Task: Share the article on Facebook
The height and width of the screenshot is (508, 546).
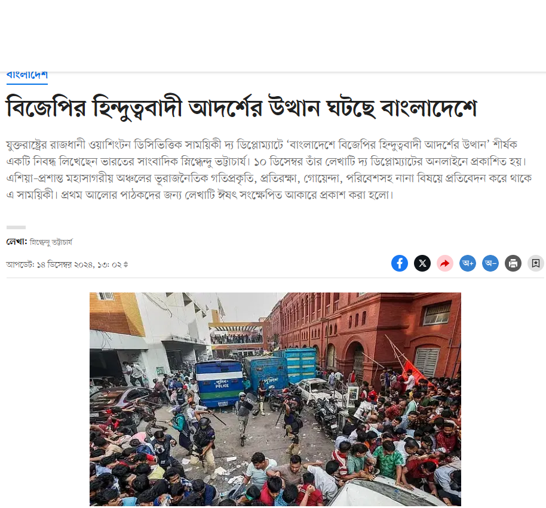Action: tap(400, 263)
